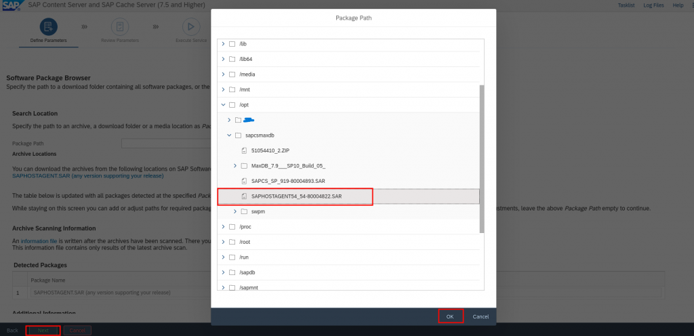
Task: Click the SAPCS_SP_919-80004893.SAR file icon
Action: click(245, 181)
